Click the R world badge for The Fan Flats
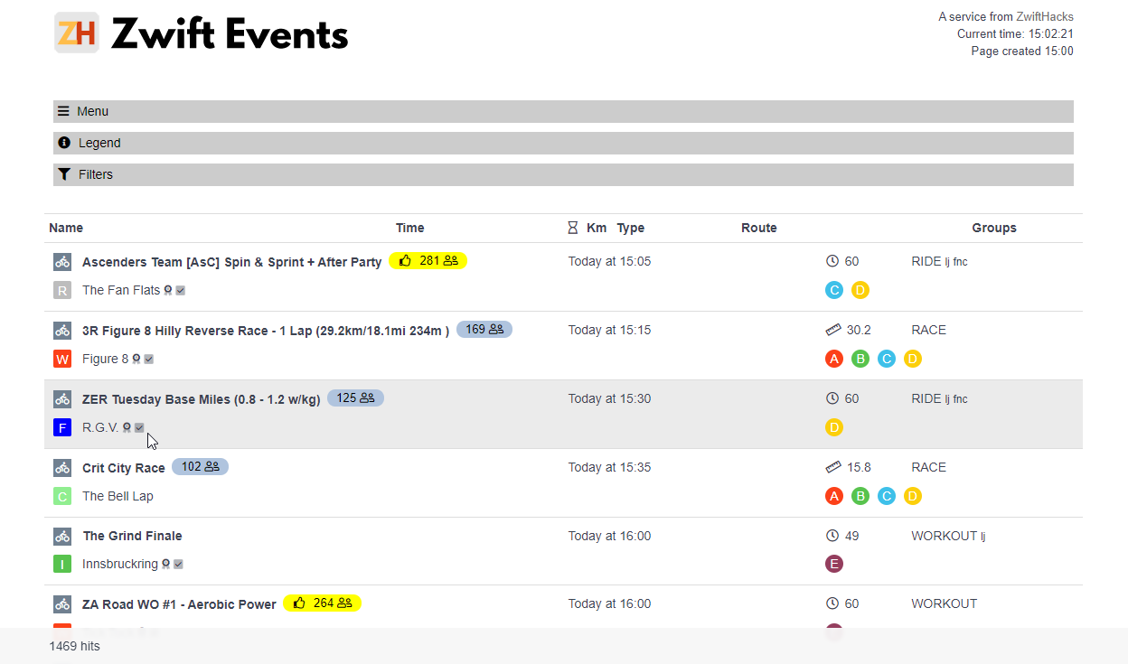Viewport: 1128px width, 664px height. [62, 290]
